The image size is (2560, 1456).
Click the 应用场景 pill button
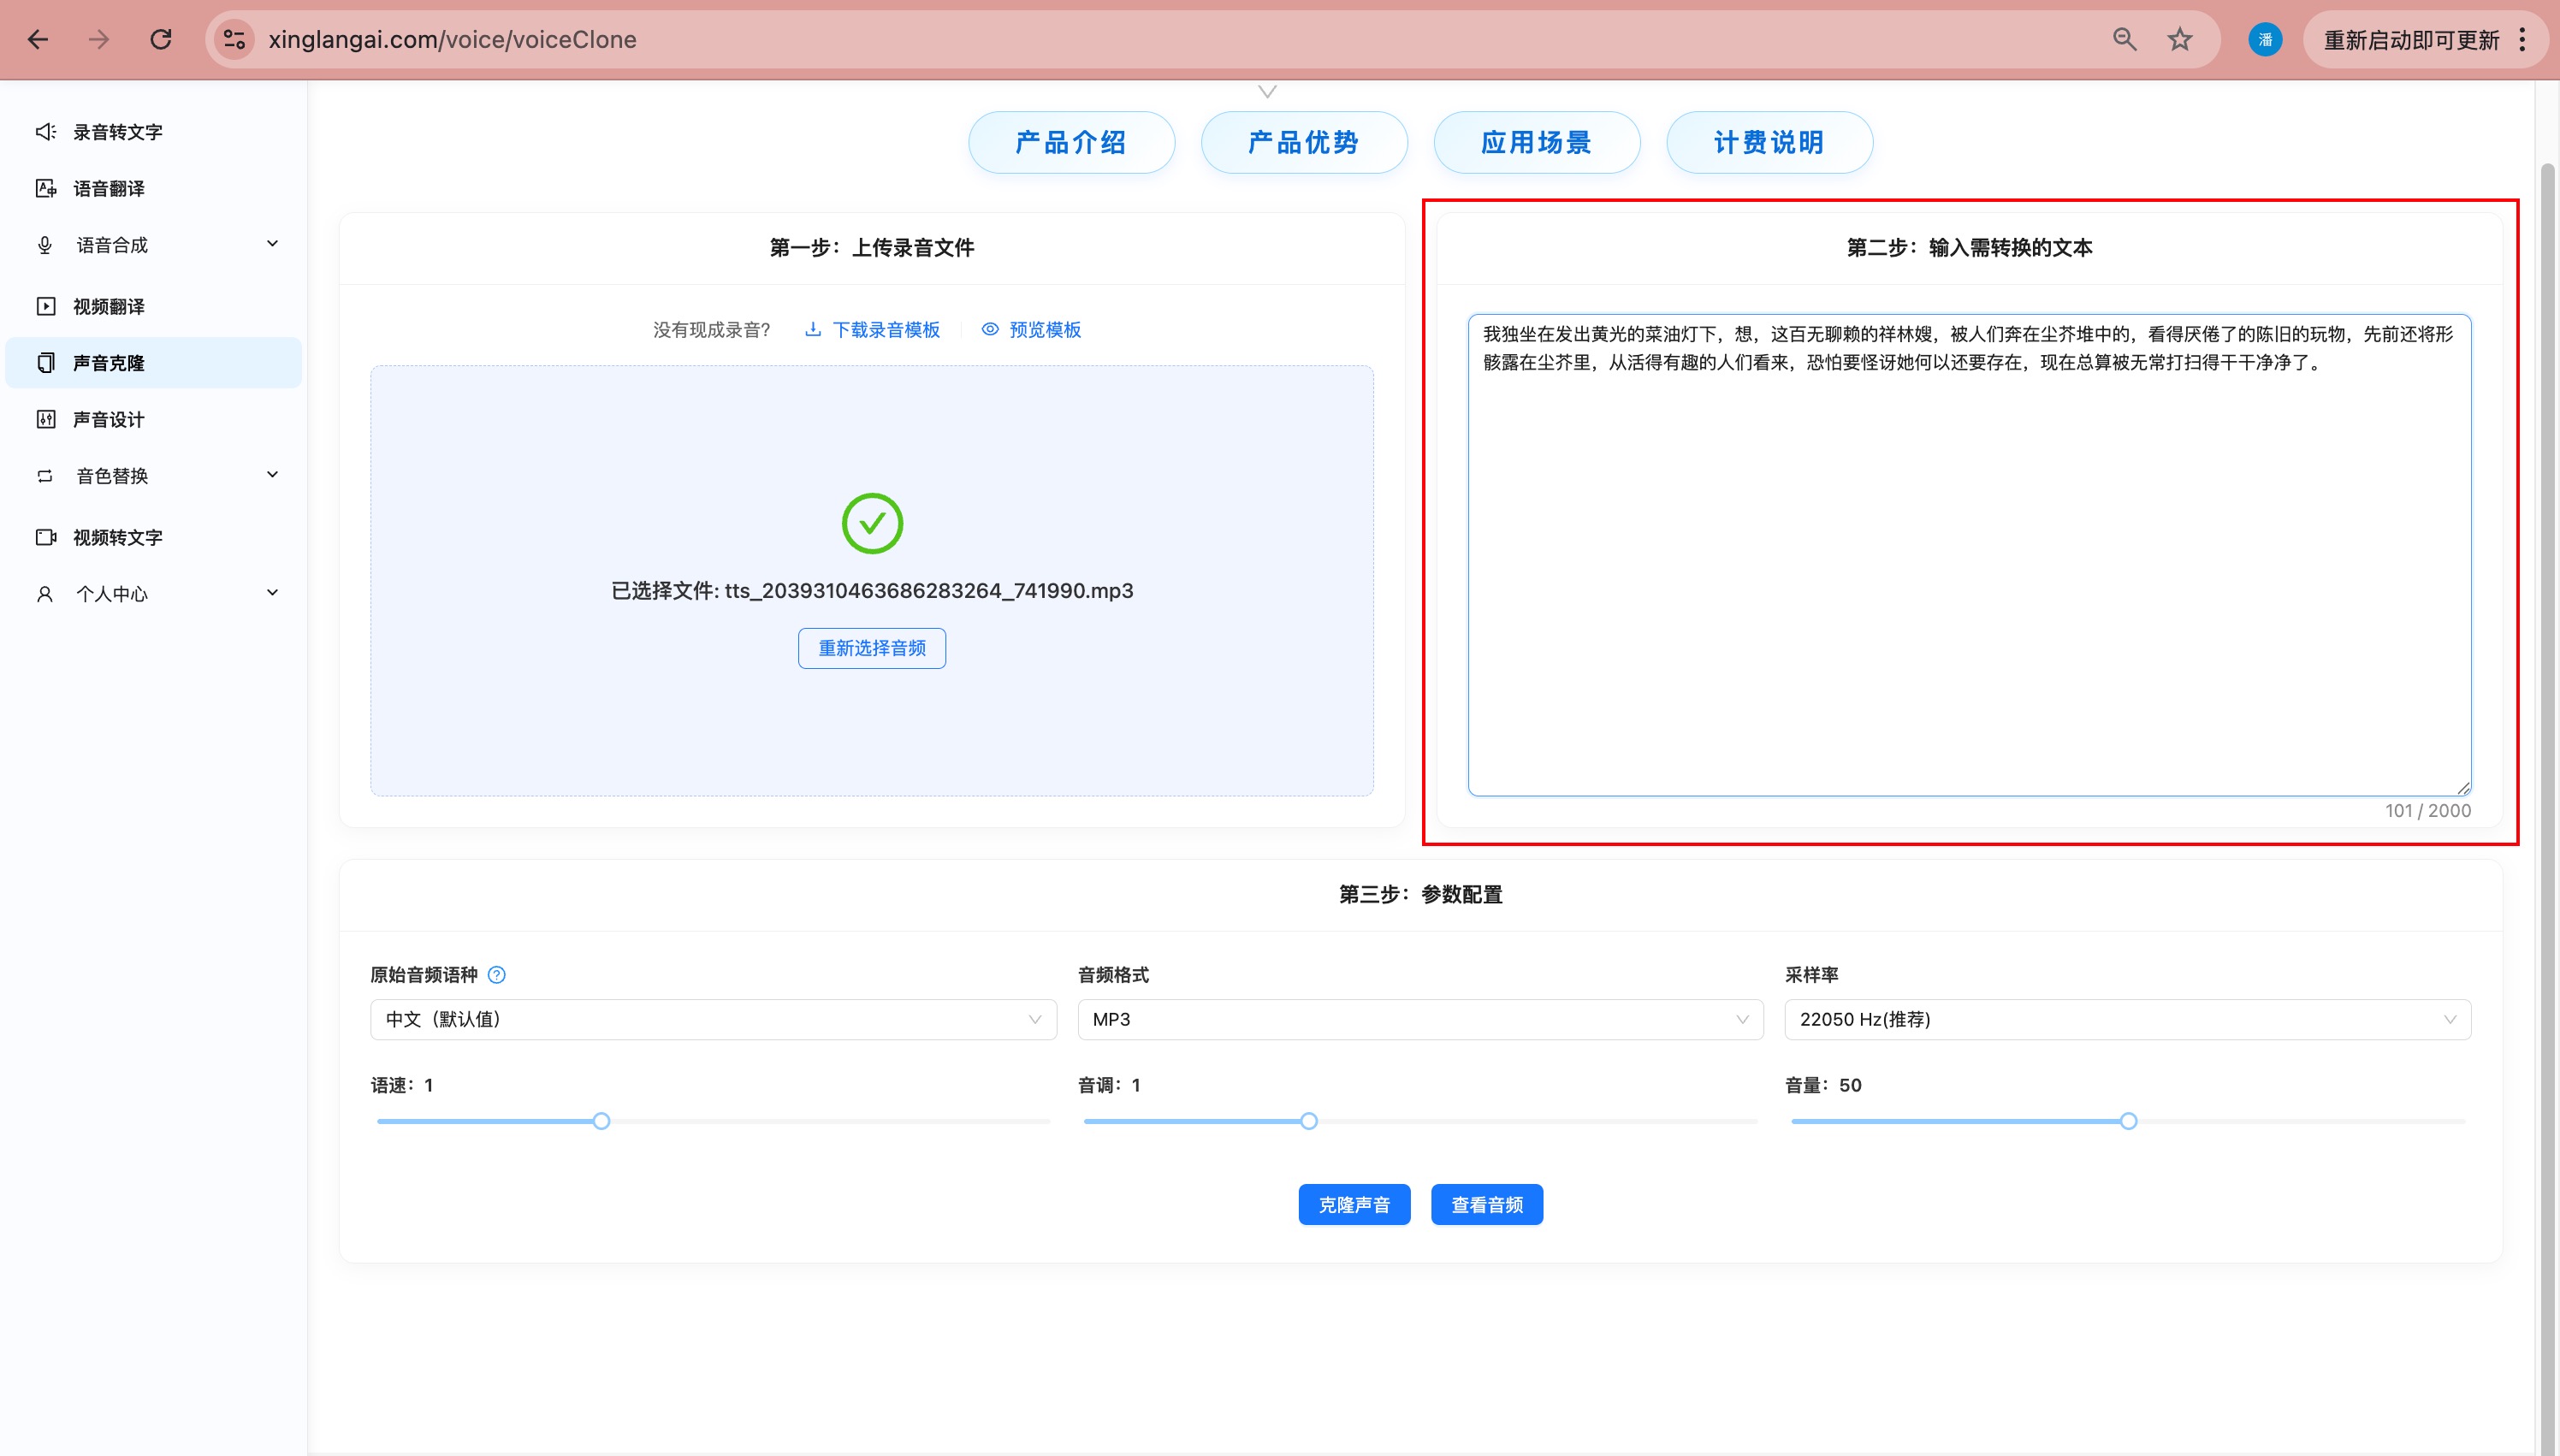(1537, 142)
